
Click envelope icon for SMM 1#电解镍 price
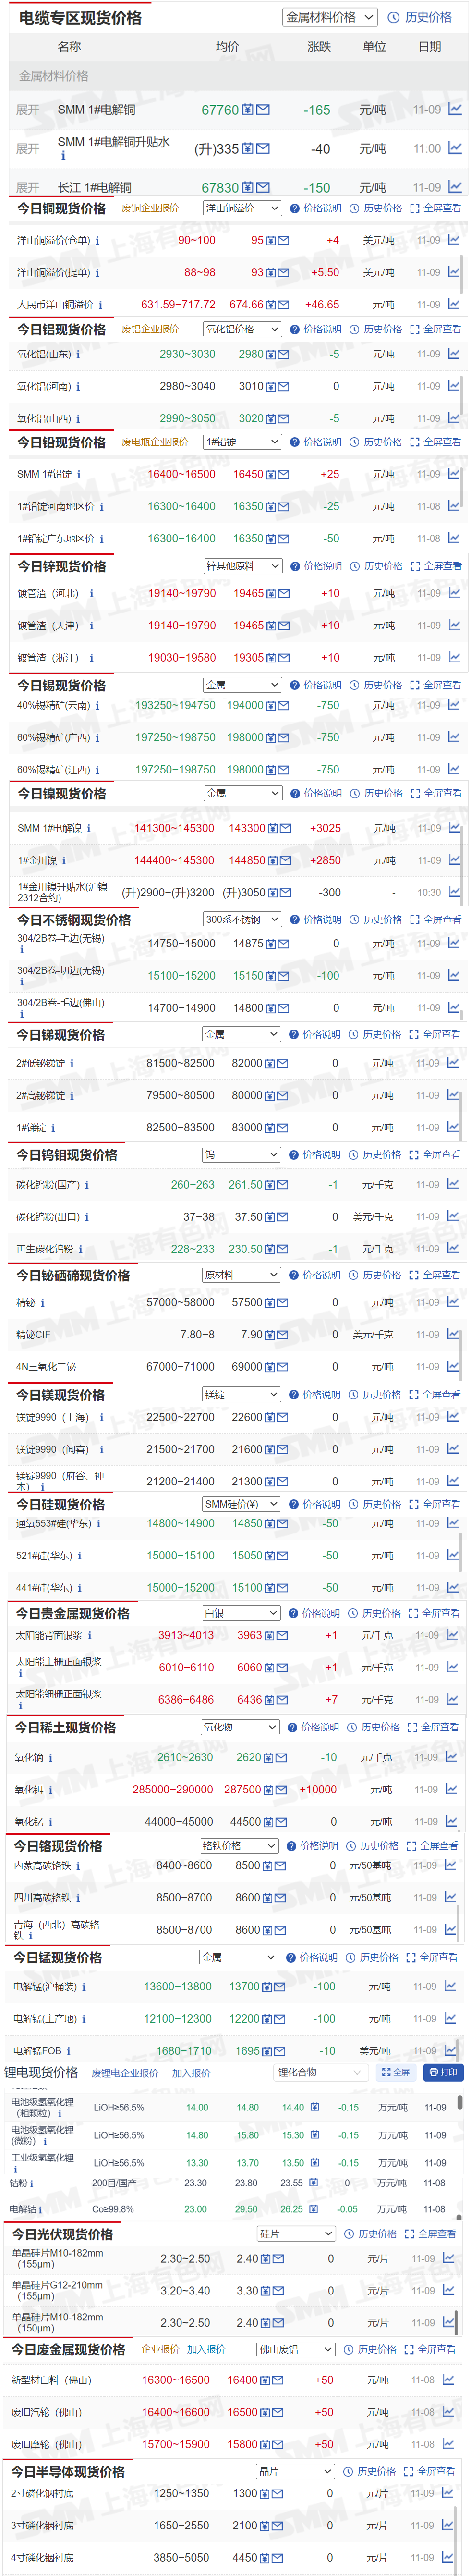[285, 829]
